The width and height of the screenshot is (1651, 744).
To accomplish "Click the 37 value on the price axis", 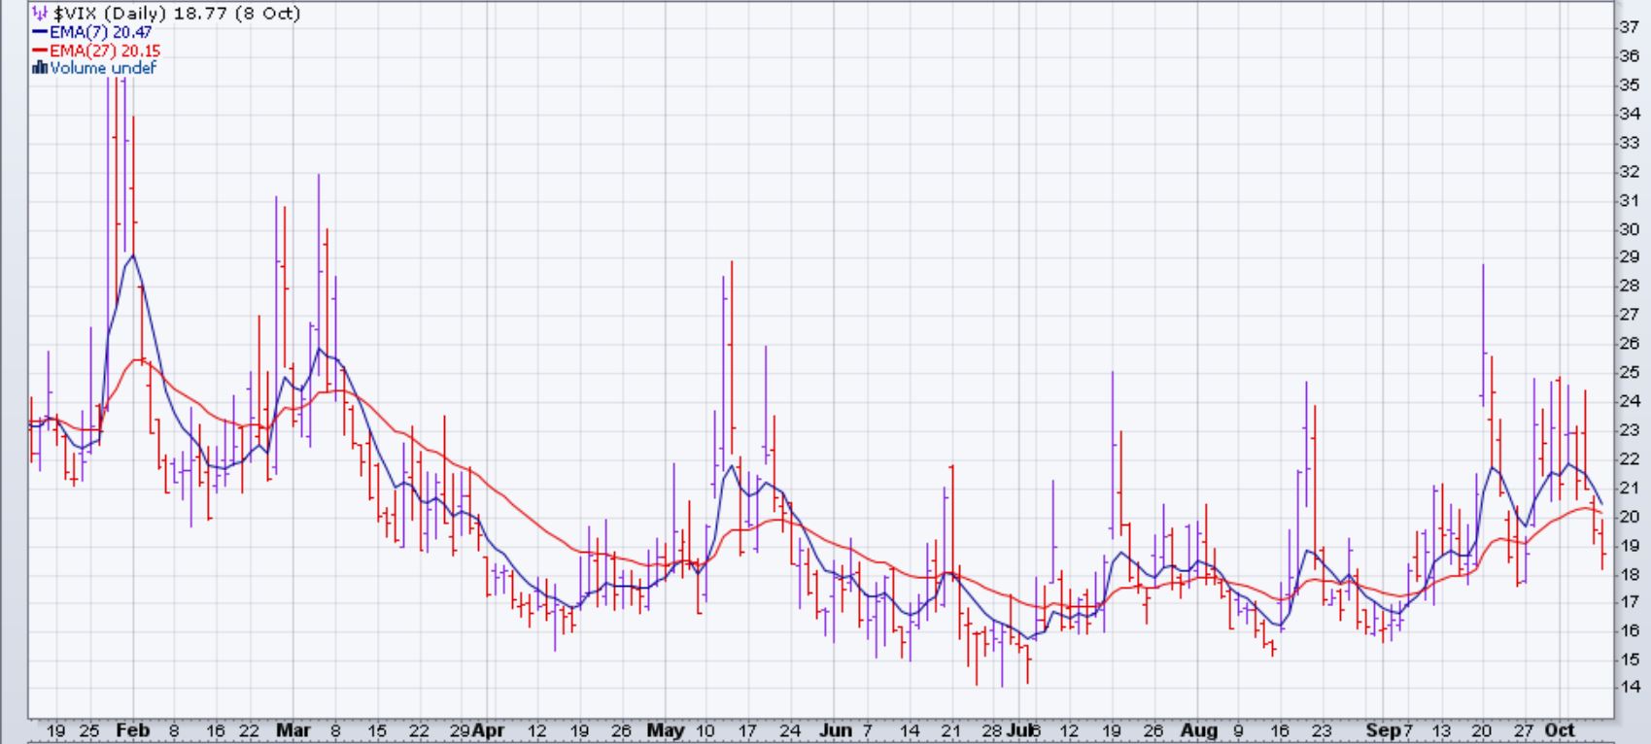I will click(1628, 27).
